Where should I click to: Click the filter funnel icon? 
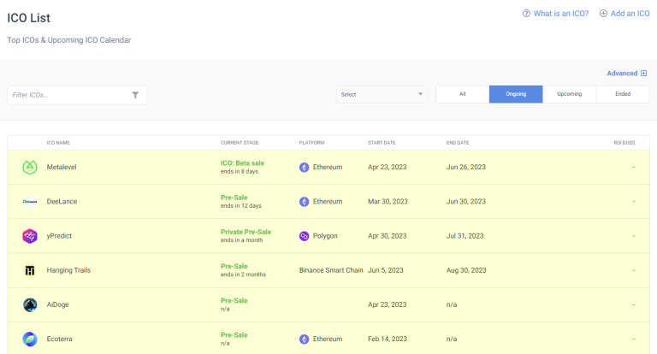(x=135, y=95)
